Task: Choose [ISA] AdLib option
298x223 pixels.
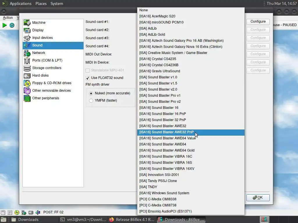Action: 191,28
